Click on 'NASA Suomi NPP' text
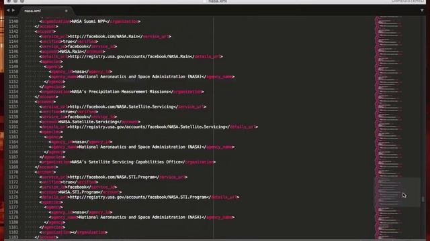430x241 pixels. (x=89, y=21)
